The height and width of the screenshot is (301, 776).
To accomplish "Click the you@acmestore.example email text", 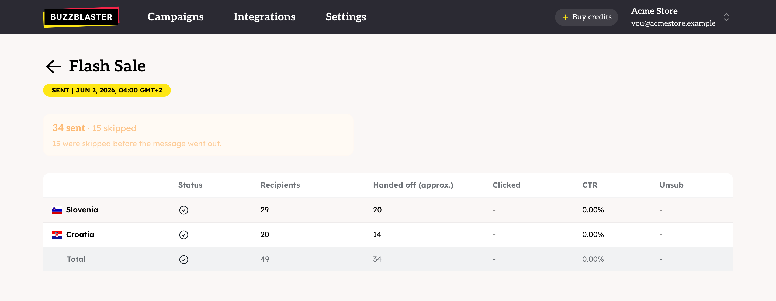I will coord(673,23).
